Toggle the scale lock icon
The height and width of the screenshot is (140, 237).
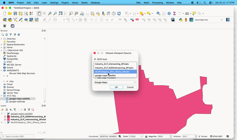146,136
